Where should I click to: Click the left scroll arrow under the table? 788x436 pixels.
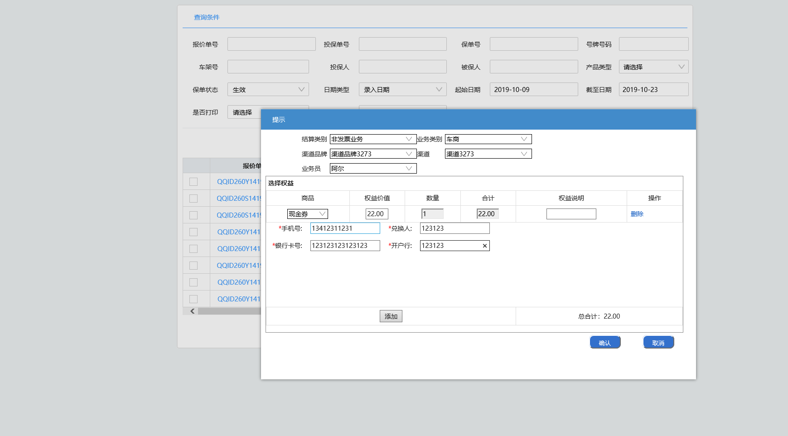click(193, 311)
